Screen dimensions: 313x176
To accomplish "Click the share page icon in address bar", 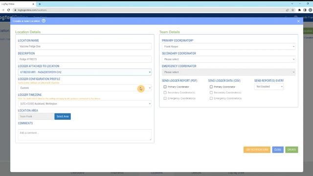I will tap(287, 10).
